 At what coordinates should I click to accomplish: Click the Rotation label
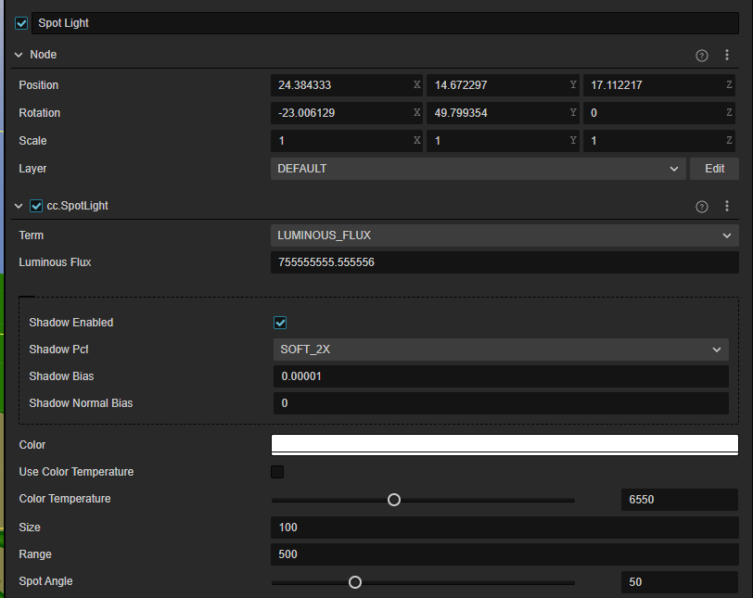pos(39,113)
